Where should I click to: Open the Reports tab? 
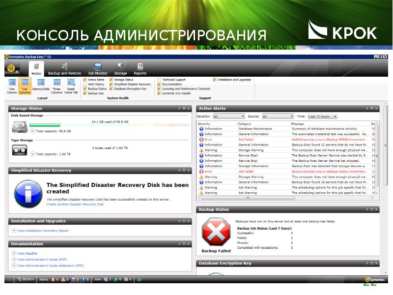[x=140, y=69]
